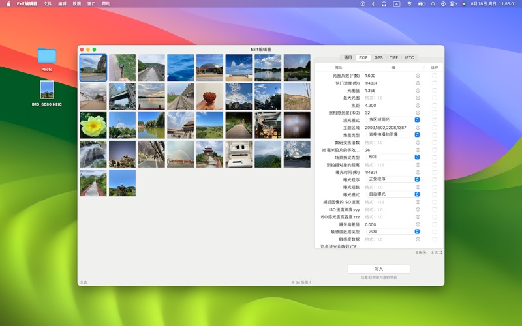The width and height of the screenshot is (522, 326).
Task: Click the clear icon in the 快门速度 row
Action: tap(418, 83)
